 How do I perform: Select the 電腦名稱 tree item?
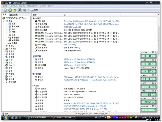[15, 26]
